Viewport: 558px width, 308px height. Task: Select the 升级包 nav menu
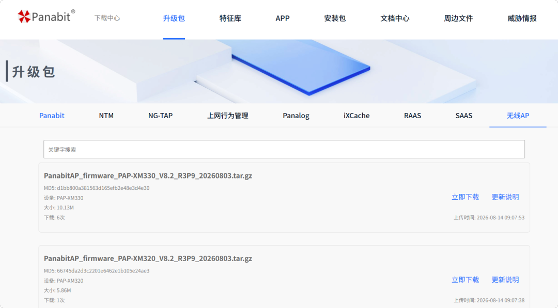pyautogui.click(x=174, y=18)
